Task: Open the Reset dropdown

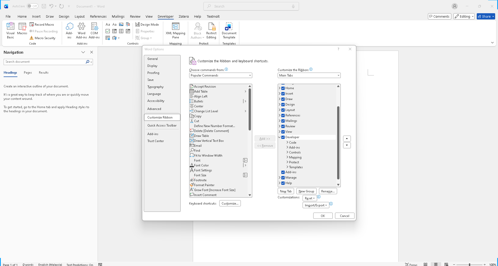Action: 310,198
